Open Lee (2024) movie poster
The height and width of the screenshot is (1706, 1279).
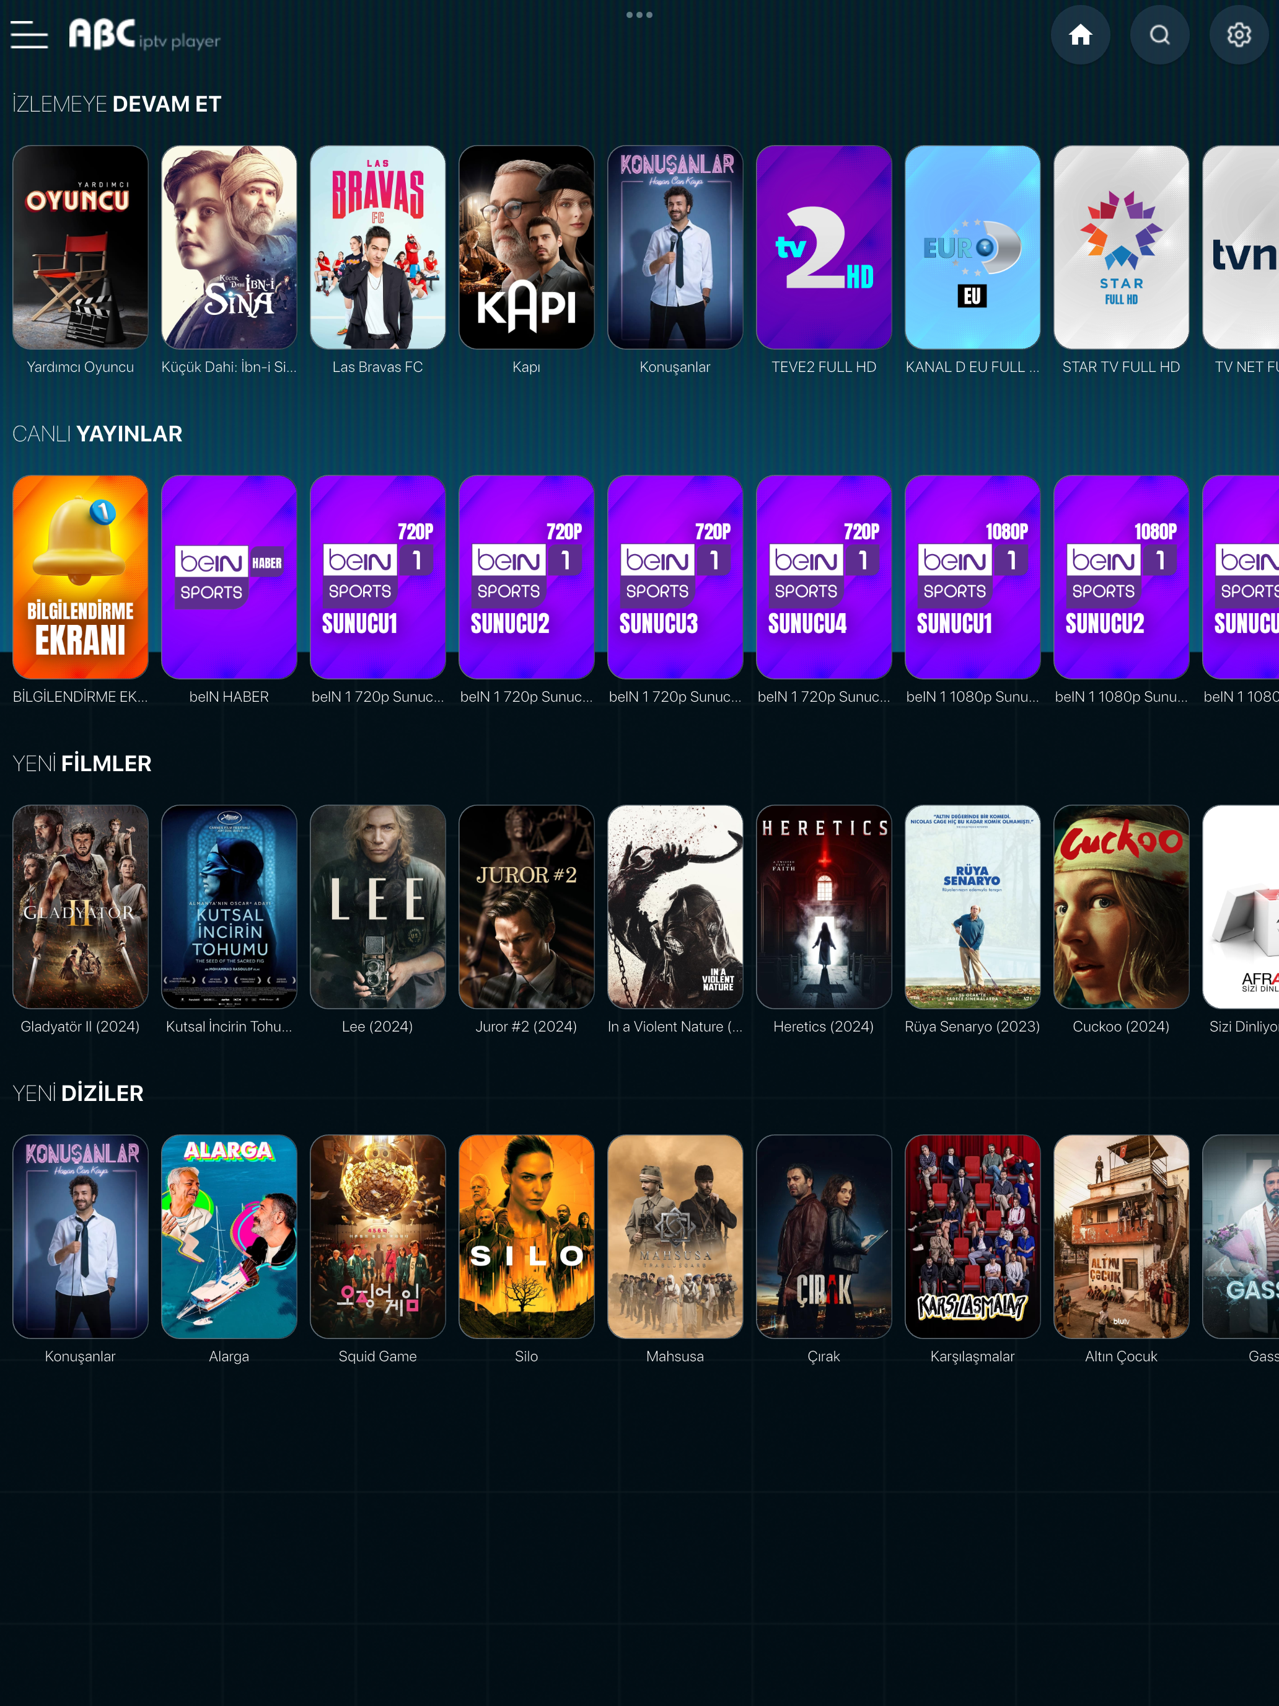(378, 906)
